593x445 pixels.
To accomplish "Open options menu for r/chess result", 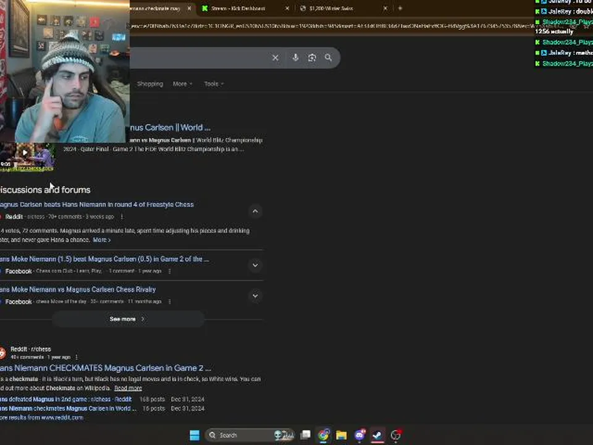I will pos(77,357).
